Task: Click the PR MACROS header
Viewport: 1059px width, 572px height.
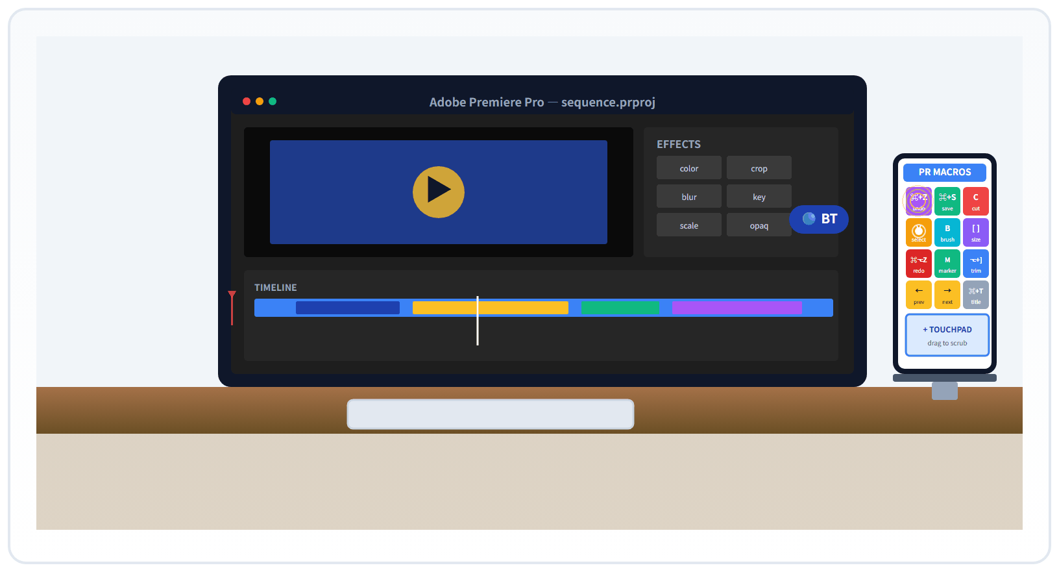Action: pos(945,172)
